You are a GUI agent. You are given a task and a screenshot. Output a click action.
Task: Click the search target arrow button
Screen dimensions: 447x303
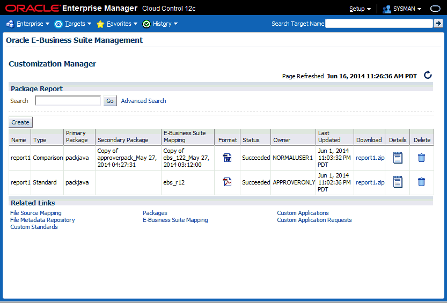point(438,24)
